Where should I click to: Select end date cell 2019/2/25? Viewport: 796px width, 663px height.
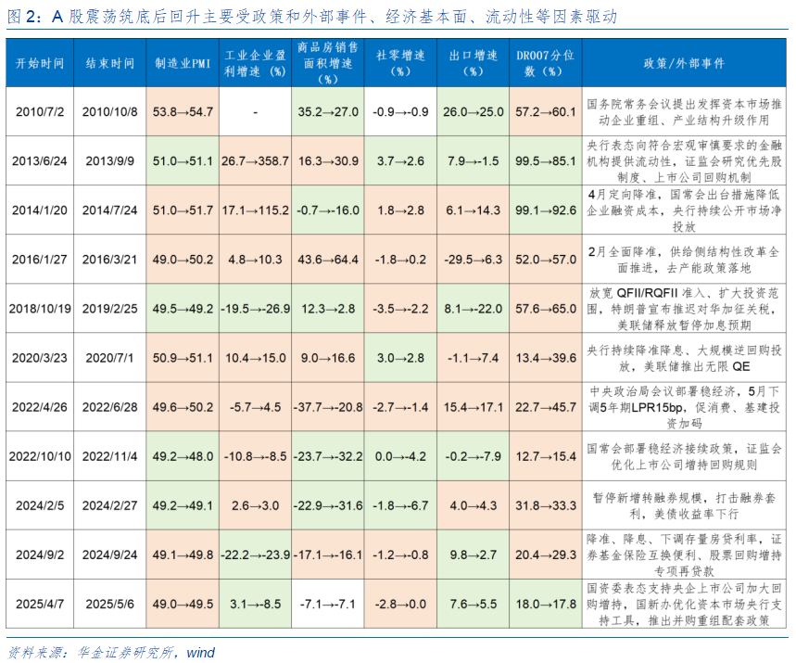click(109, 309)
